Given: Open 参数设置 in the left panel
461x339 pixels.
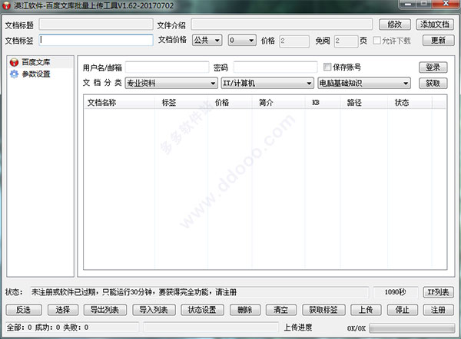Looking at the screenshot, I should [36, 74].
